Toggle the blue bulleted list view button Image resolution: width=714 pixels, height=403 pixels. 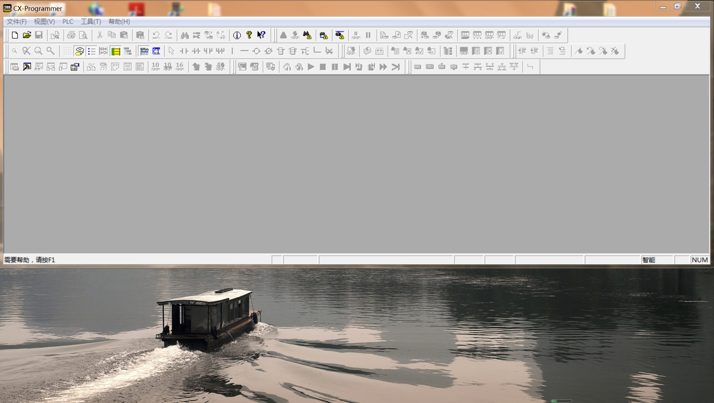click(92, 51)
